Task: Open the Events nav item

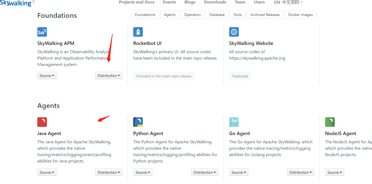Action: 169,2
